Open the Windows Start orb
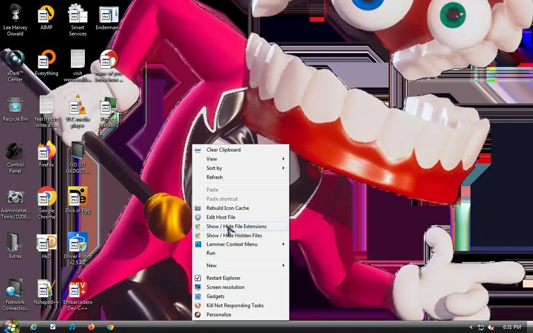 (11, 326)
